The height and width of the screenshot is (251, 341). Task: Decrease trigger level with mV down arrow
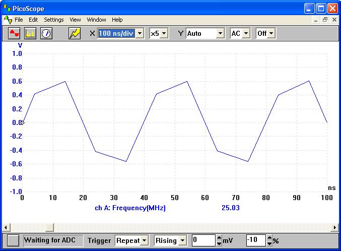(219, 243)
